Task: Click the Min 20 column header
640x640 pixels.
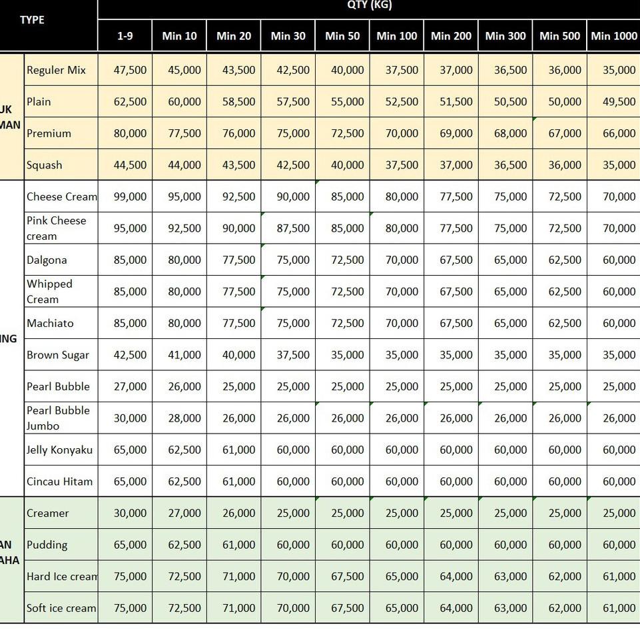Action: tap(234, 35)
